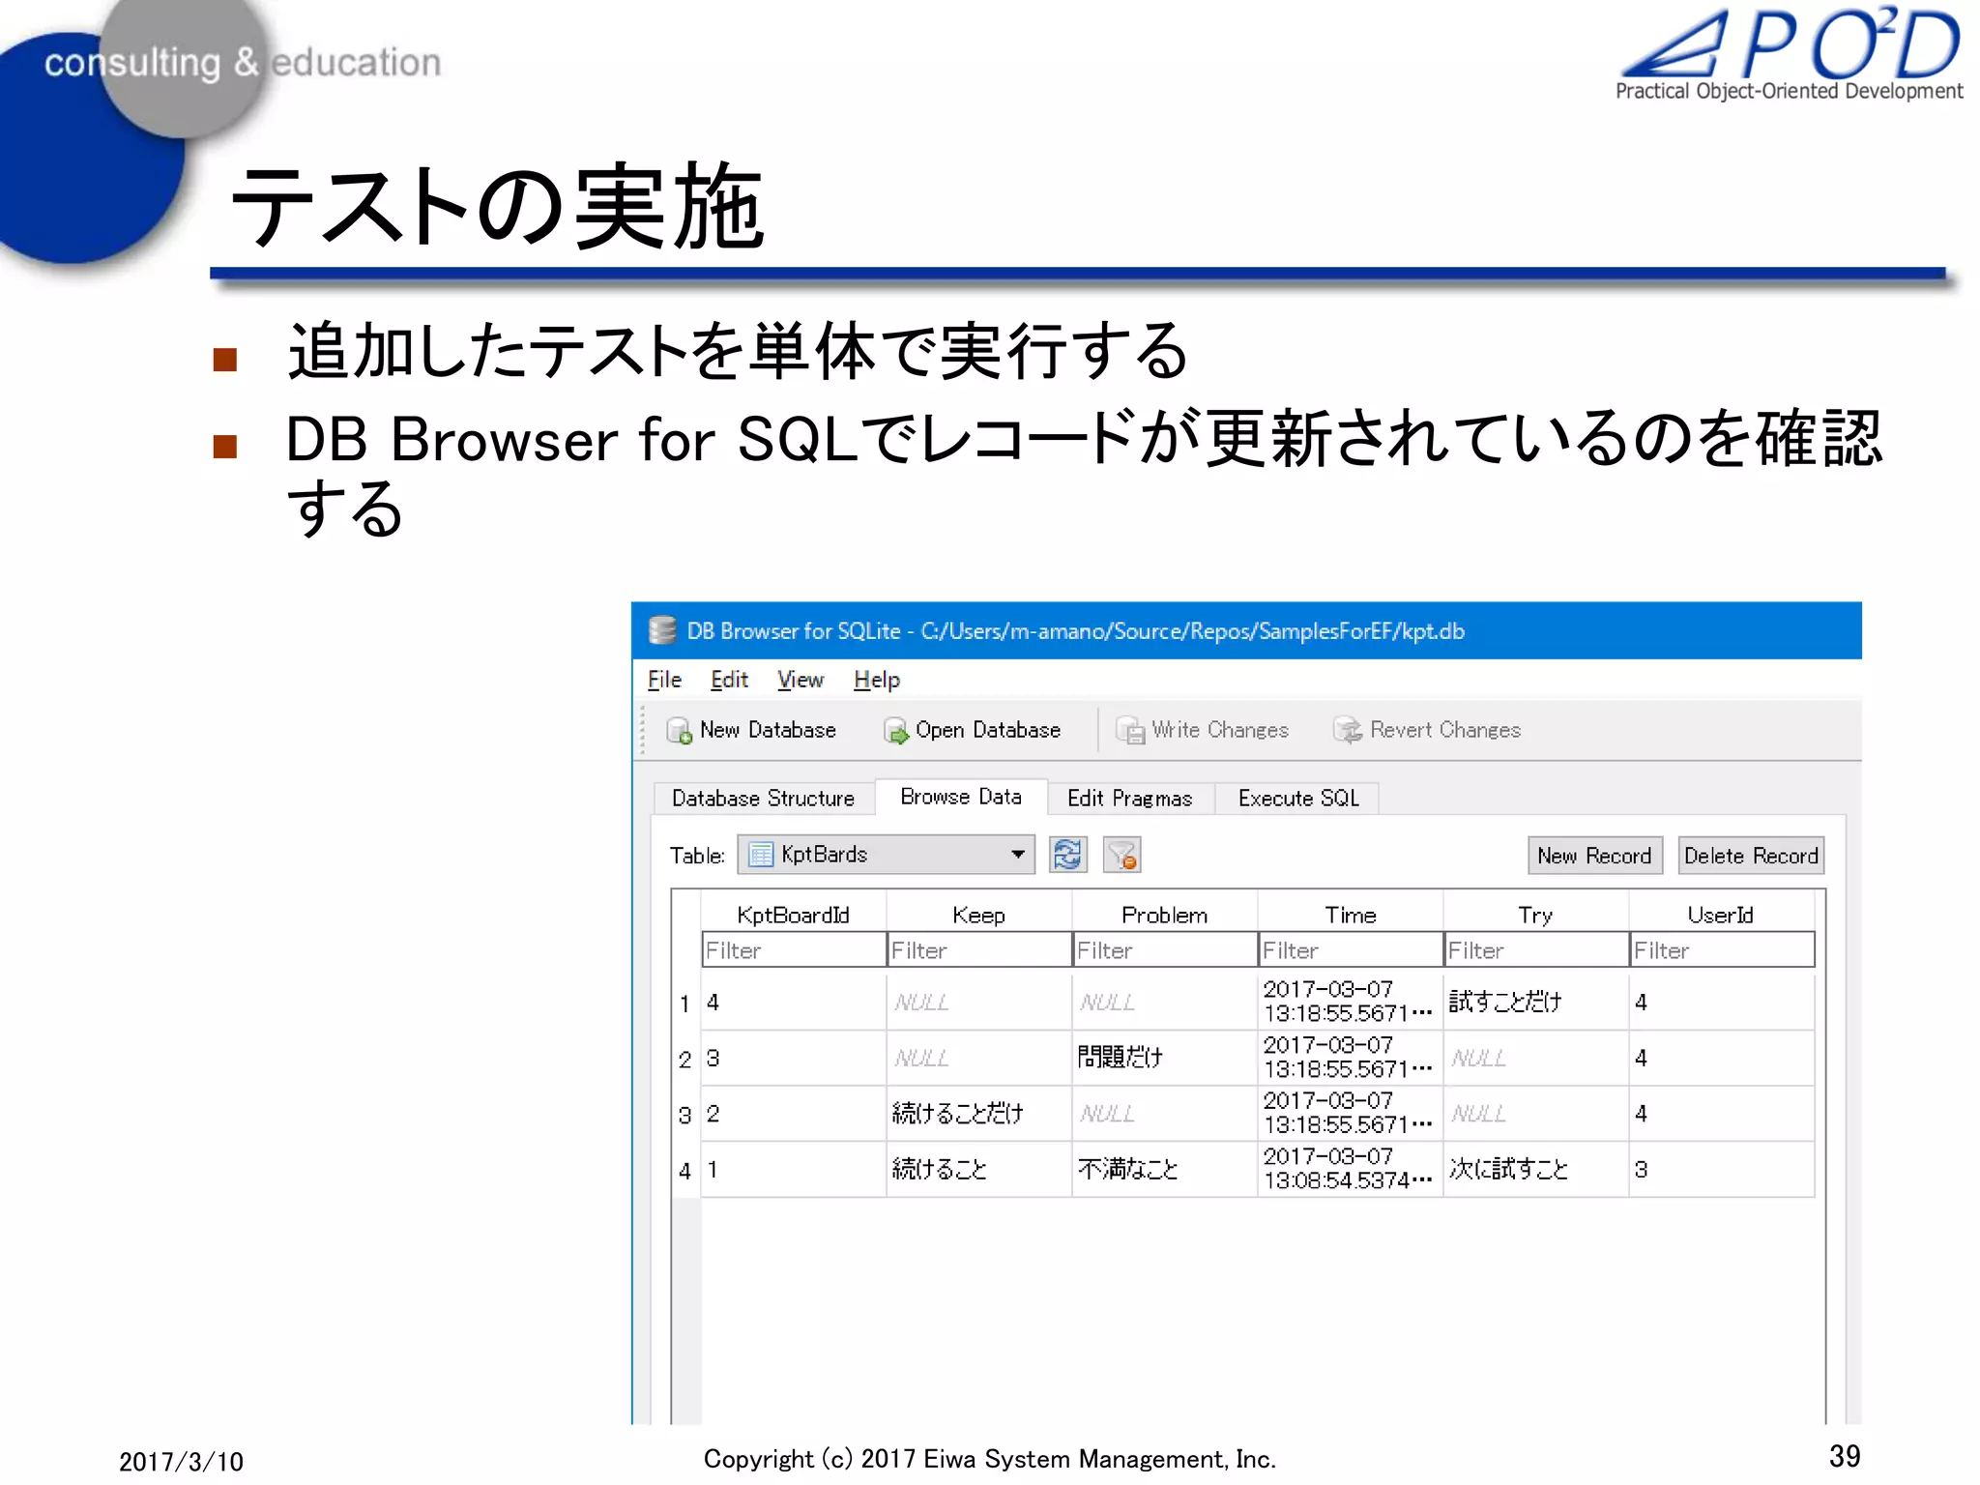1980x1485 pixels.
Task: Select the cell '不満なこと' in the Problem column
Action: 1164,1169
